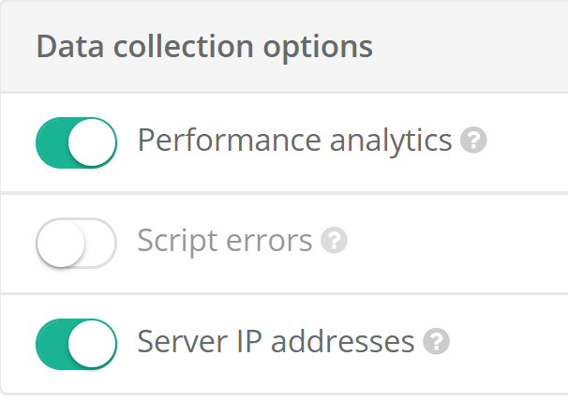Click green track of Server IP addresses switch
Viewport: 568px width, 401px height.
tap(52, 343)
